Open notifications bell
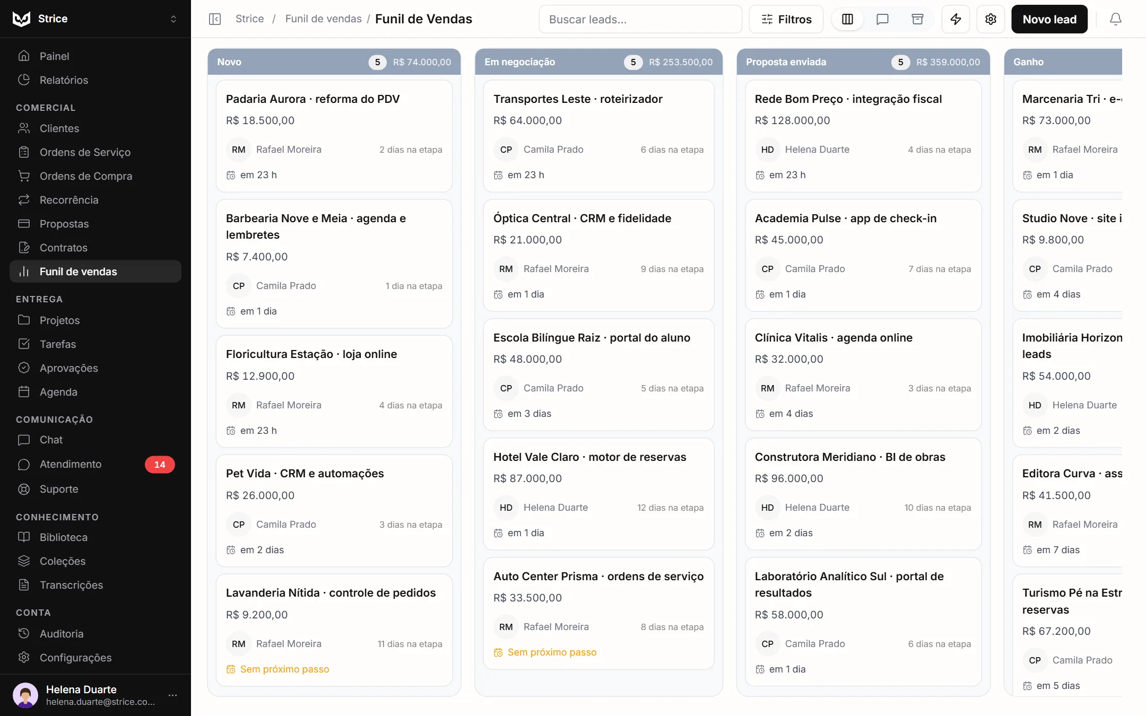Screen dimensions: 1146x716 click(1115, 19)
